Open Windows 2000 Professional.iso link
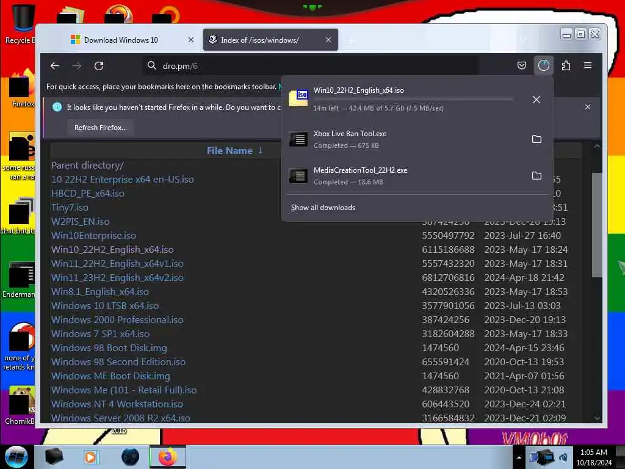Screen dimensions: 625x469 tap(117, 320)
